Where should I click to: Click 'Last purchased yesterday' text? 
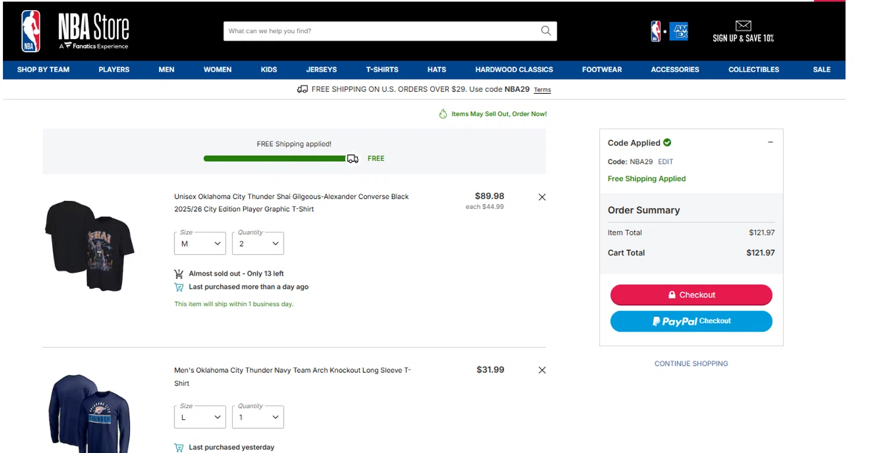click(231, 447)
